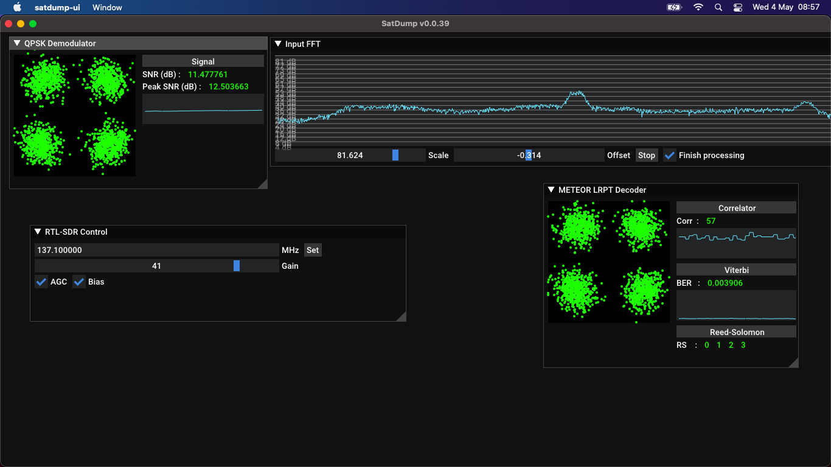The height and width of the screenshot is (467, 831).
Task: Click the Viterbi BER history graph
Action: [x=737, y=305]
